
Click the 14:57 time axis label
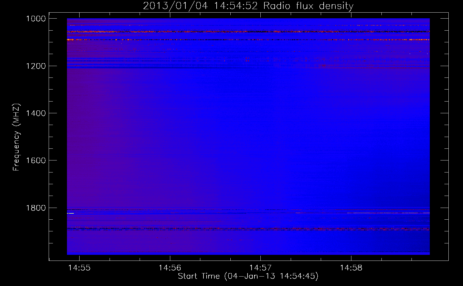260,268
